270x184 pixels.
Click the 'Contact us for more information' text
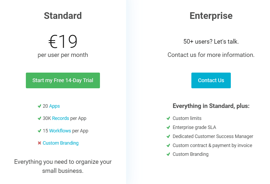[211, 55]
